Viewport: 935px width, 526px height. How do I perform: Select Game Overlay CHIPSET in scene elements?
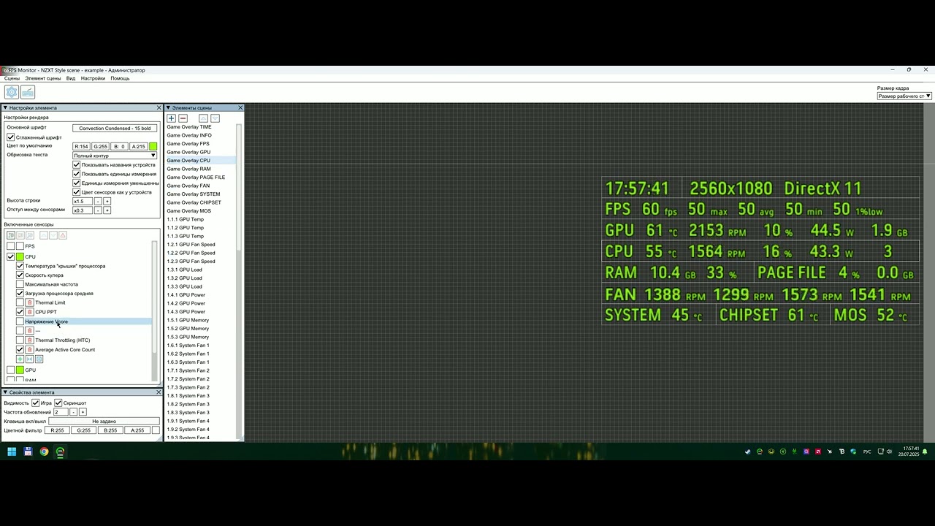click(x=194, y=202)
